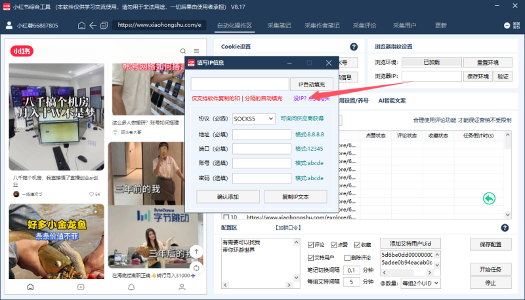This screenshot has height=300, width=525.
Task: Click 确认添加 button in IP dialog
Action: tap(228, 197)
